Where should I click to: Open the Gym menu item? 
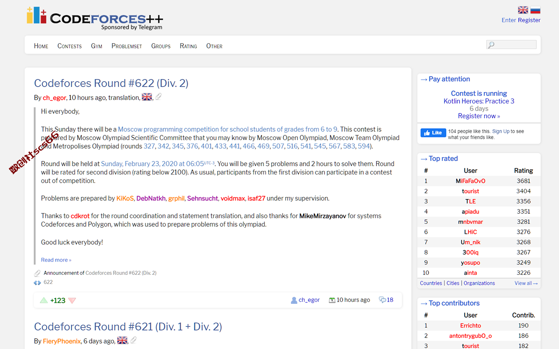coord(97,46)
